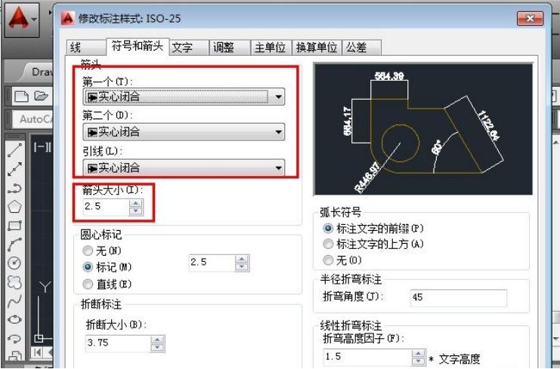Select the Polygon tool
560x369 pixels.
click(14, 207)
